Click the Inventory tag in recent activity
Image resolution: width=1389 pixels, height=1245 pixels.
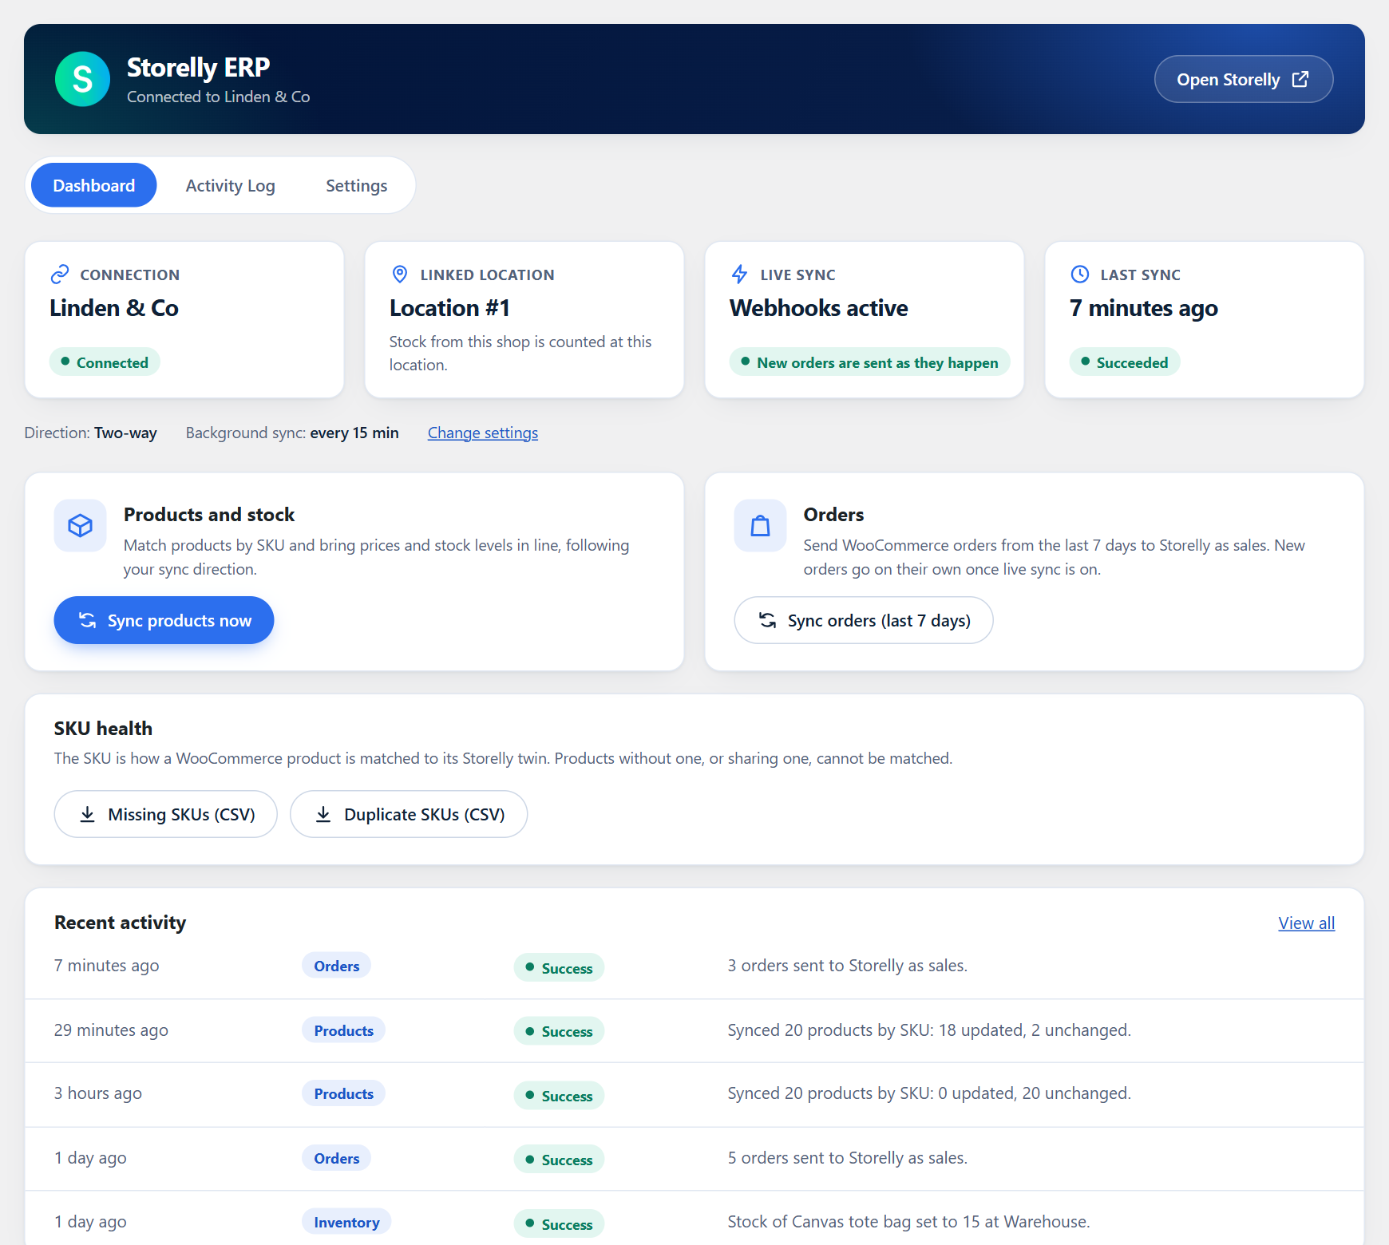(346, 1222)
